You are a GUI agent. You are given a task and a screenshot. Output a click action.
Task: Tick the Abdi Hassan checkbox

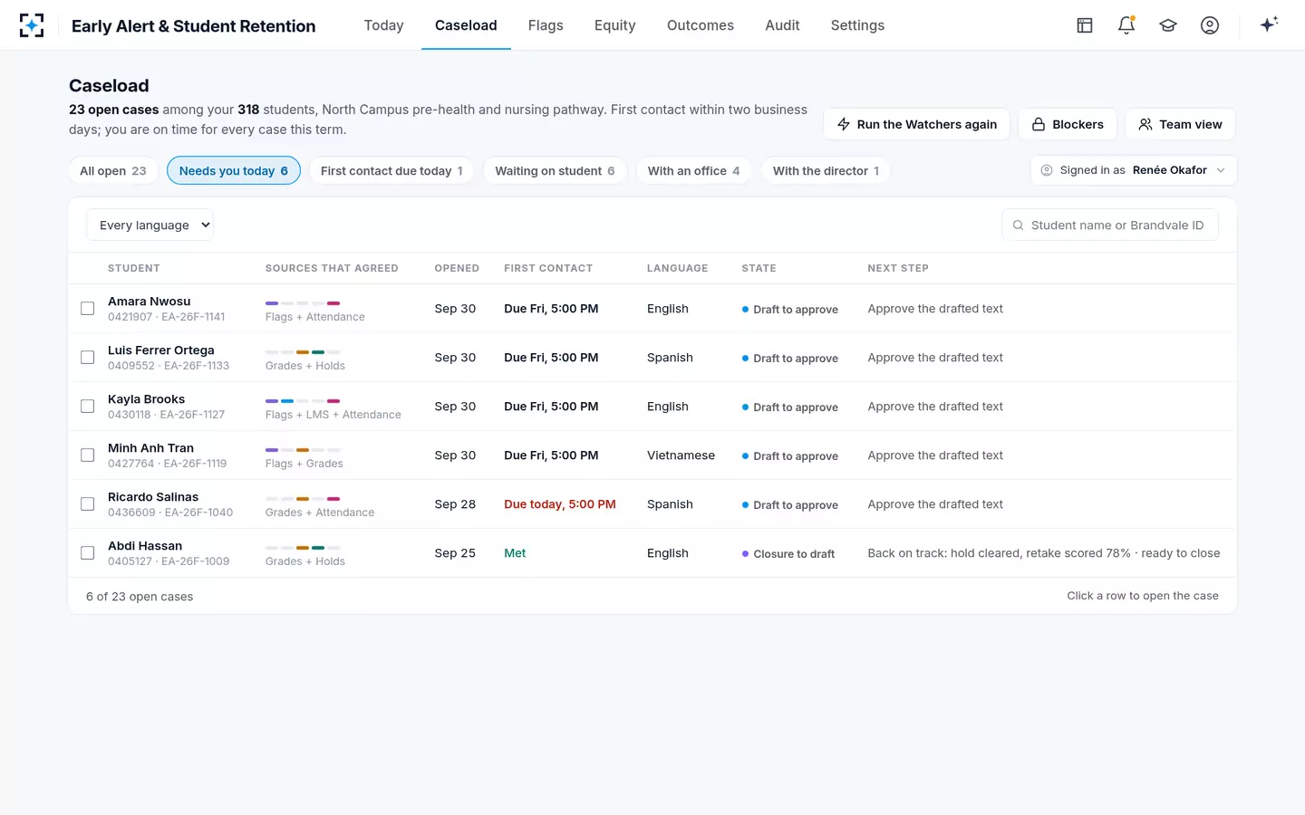(x=88, y=553)
